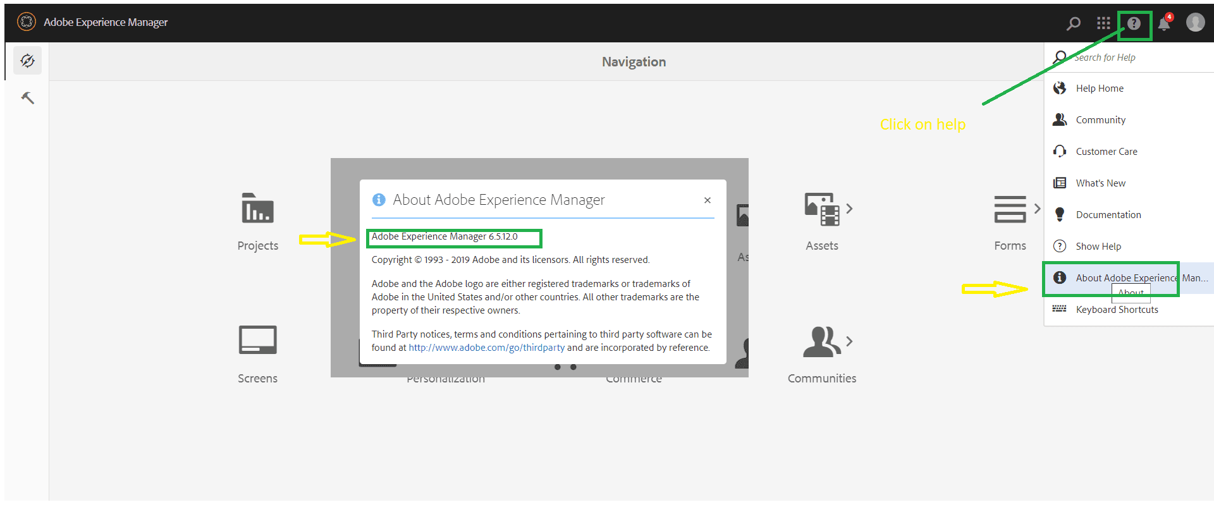This screenshot has height=519, width=1214.
Task: Select the Tools hammer icon in sidebar
Action: (x=27, y=98)
